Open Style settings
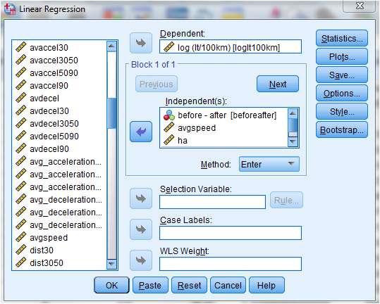 click(x=342, y=112)
